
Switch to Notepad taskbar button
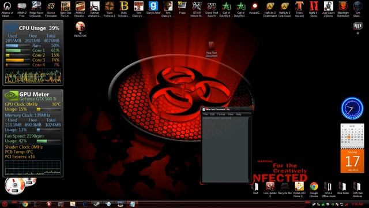pyautogui.click(x=132, y=204)
